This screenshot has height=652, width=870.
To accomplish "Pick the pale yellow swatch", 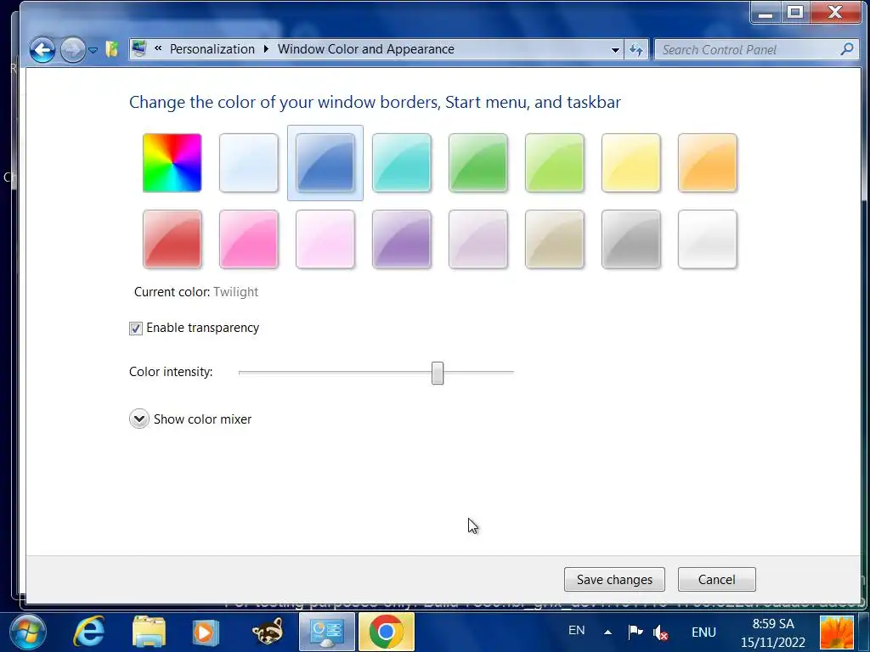I will tap(631, 163).
